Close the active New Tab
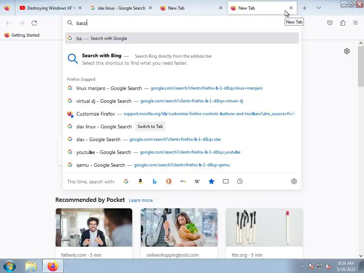The height and width of the screenshot is (273, 364). click(291, 8)
